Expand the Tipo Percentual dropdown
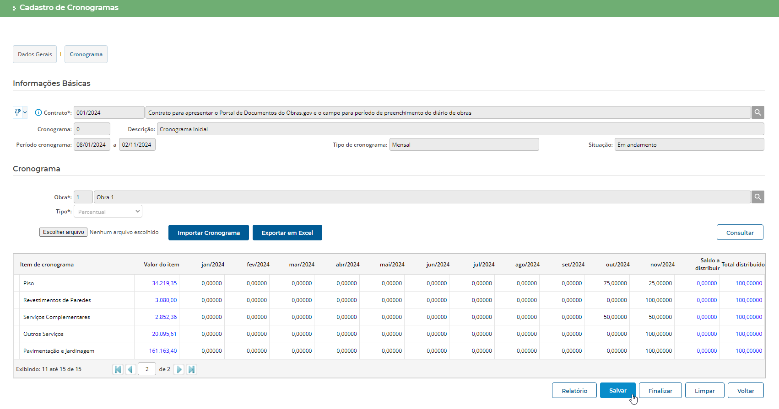Image resolution: width=779 pixels, height=409 pixels. pyautogui.click(x=108, y=212)
